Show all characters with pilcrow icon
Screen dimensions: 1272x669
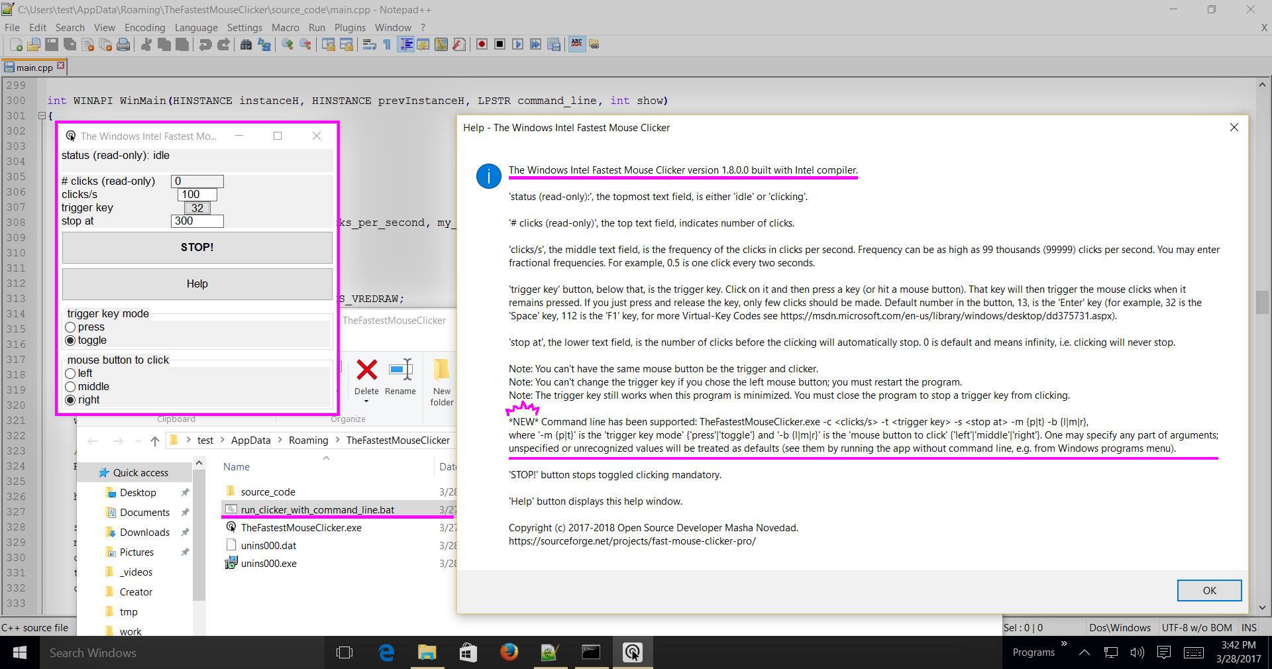pyautogui.click(x=388, y=44)
